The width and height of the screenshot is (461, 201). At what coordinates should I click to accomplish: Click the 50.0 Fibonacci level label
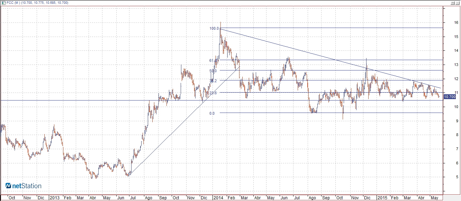pyautogui.click(x=213, y=71)
